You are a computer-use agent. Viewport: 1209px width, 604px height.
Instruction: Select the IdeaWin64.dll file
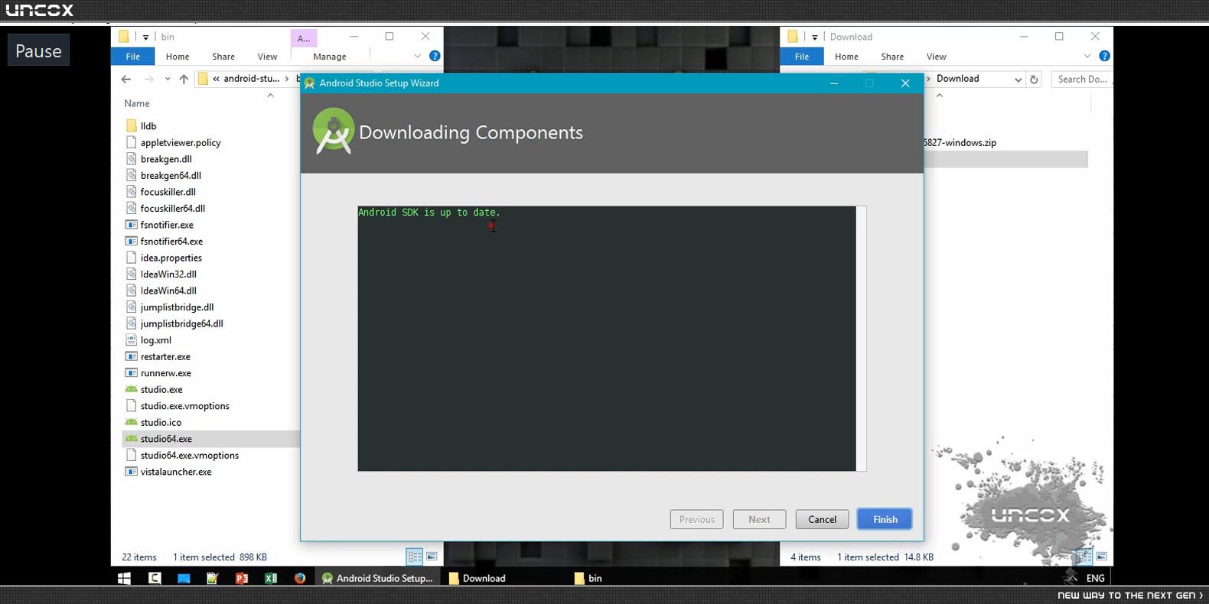coord(168,291)
